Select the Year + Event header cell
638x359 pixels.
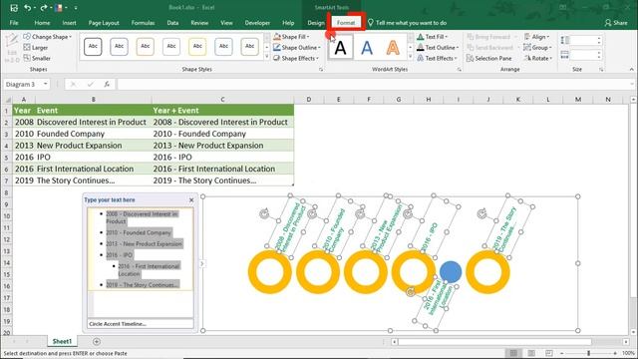click(x=222, y=111)
